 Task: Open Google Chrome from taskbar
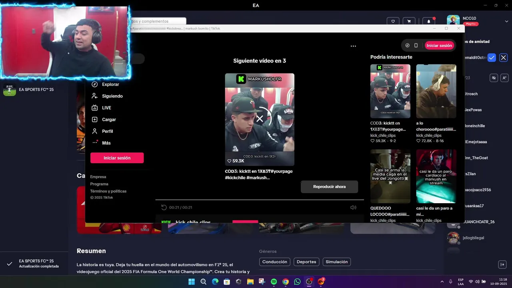[x=286, y=282]
